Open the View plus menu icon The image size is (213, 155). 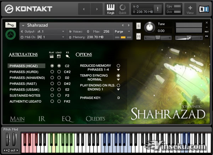pyautogui.click(x=190, y=9)
